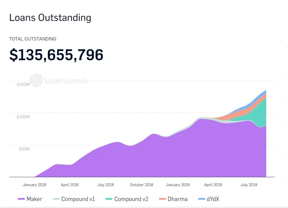Hide the dYdX series via legend
Image resolution: width=288 pixels, height=208 pixels.
pos(209,199)
